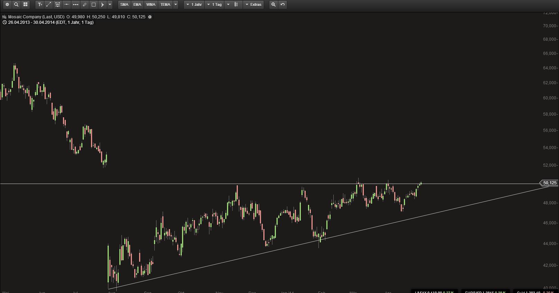Add the TEMA indicator
This screenshot has height=293, width=559.
point(165,4)
